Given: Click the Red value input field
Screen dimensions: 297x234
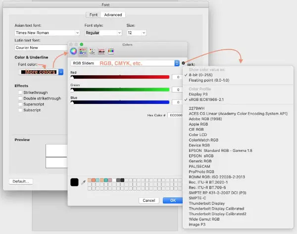Looking at the screenshot, I should point(177,77).
